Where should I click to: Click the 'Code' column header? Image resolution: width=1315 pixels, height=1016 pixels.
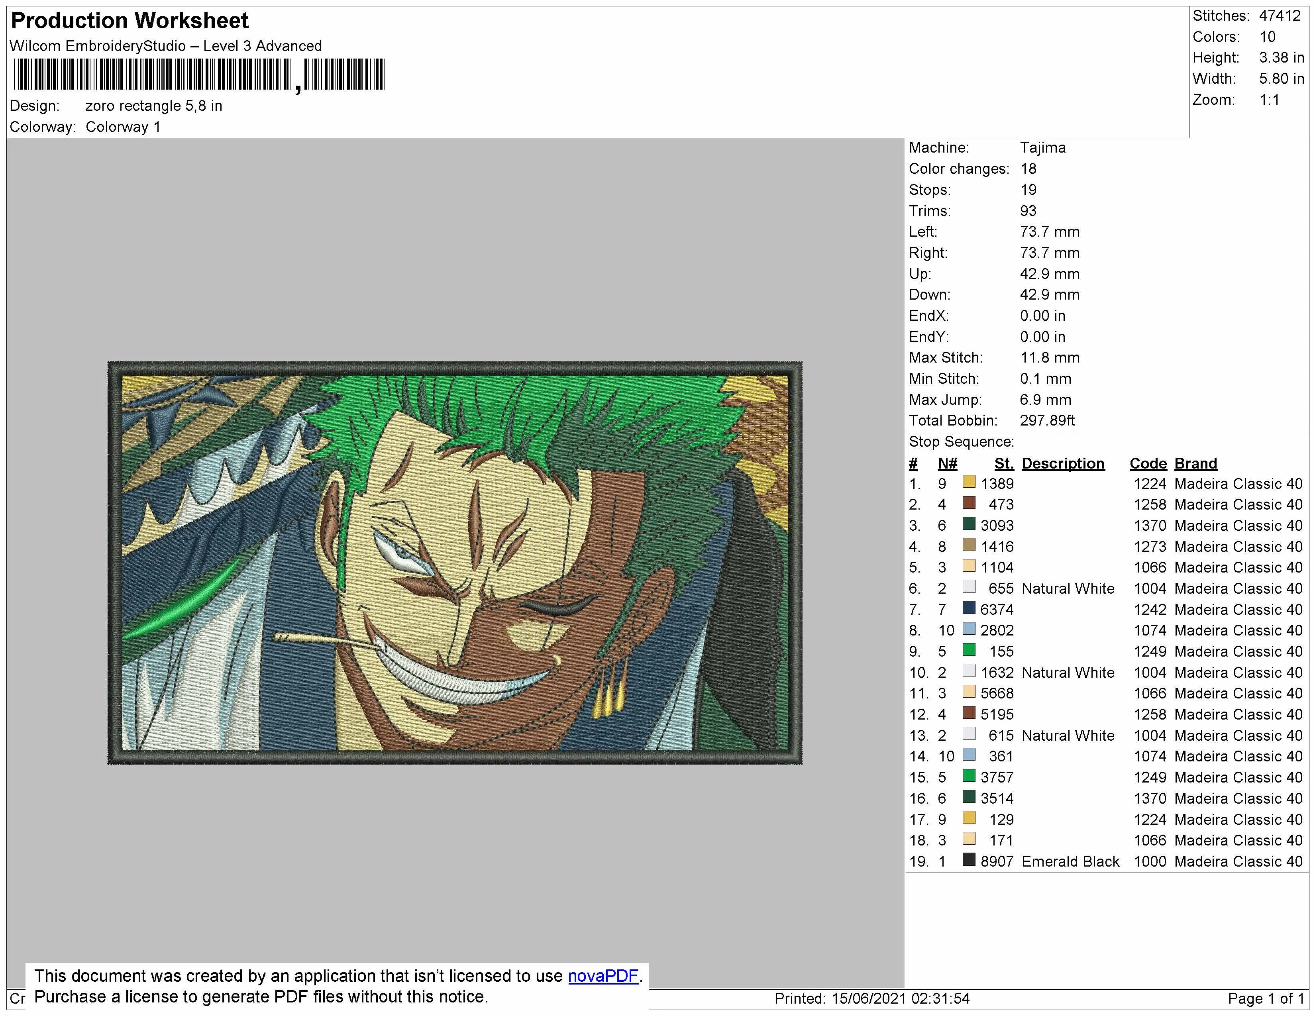tap(1148, 463)
